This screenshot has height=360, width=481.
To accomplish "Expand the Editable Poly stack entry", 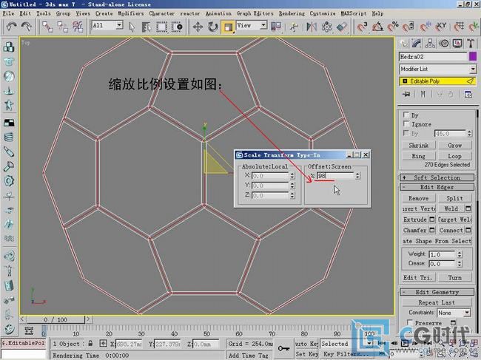I will click(x=405, y=81).
